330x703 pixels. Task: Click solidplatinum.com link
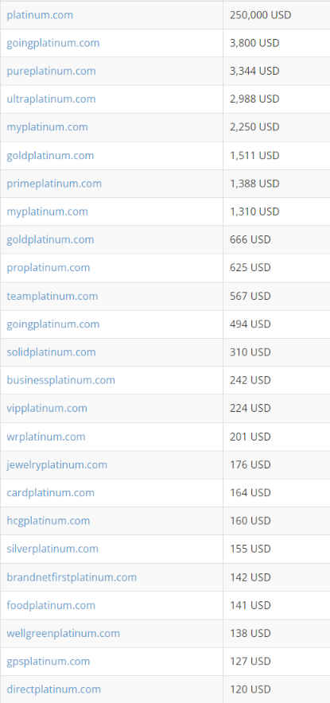tap(51, 352)
